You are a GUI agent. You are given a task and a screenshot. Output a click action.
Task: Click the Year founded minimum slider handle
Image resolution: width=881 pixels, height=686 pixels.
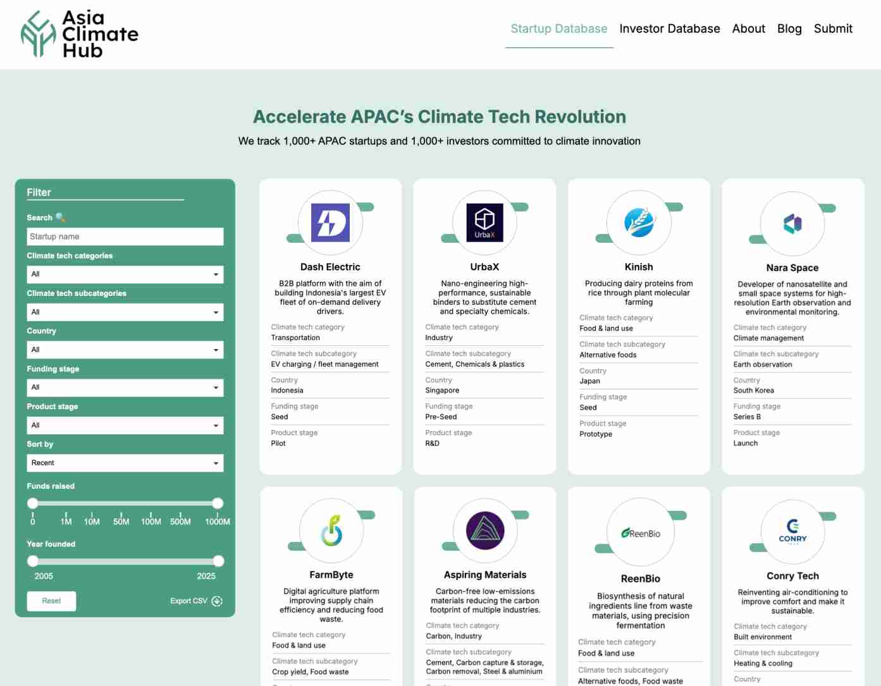33,561
